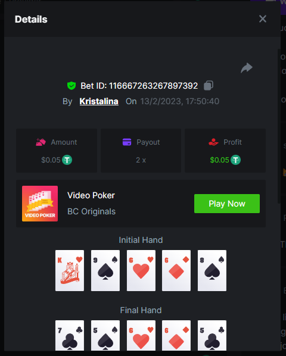Click the purple Payout card icon

[x=127, y=142]
